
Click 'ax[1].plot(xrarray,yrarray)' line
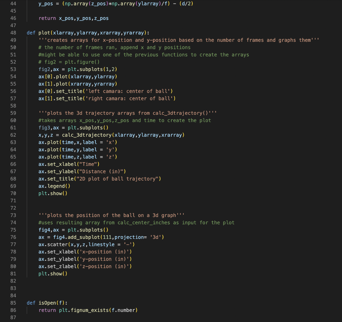tap(78, 84)
